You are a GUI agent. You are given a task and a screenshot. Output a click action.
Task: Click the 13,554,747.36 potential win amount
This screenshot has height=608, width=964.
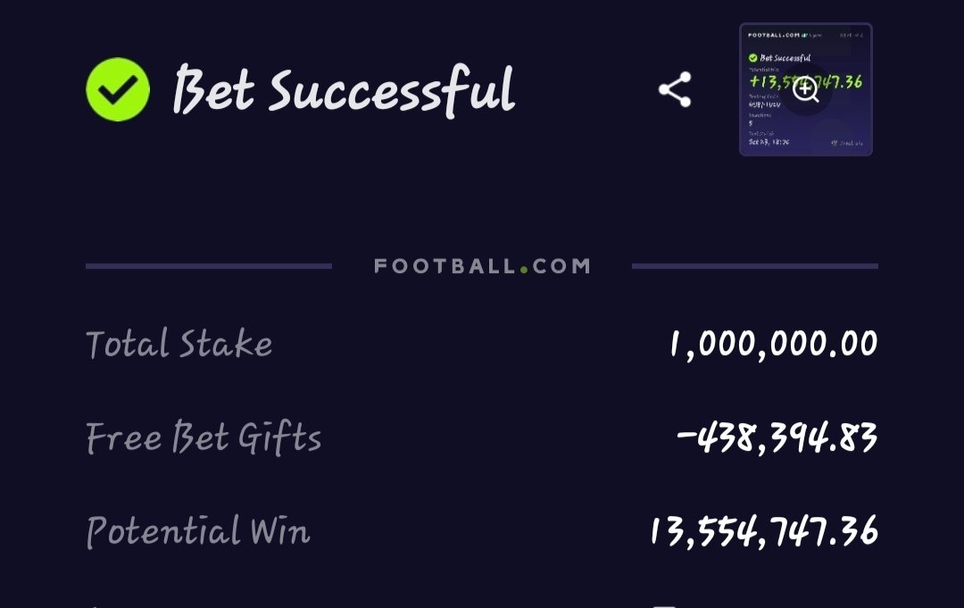(764, 532)
